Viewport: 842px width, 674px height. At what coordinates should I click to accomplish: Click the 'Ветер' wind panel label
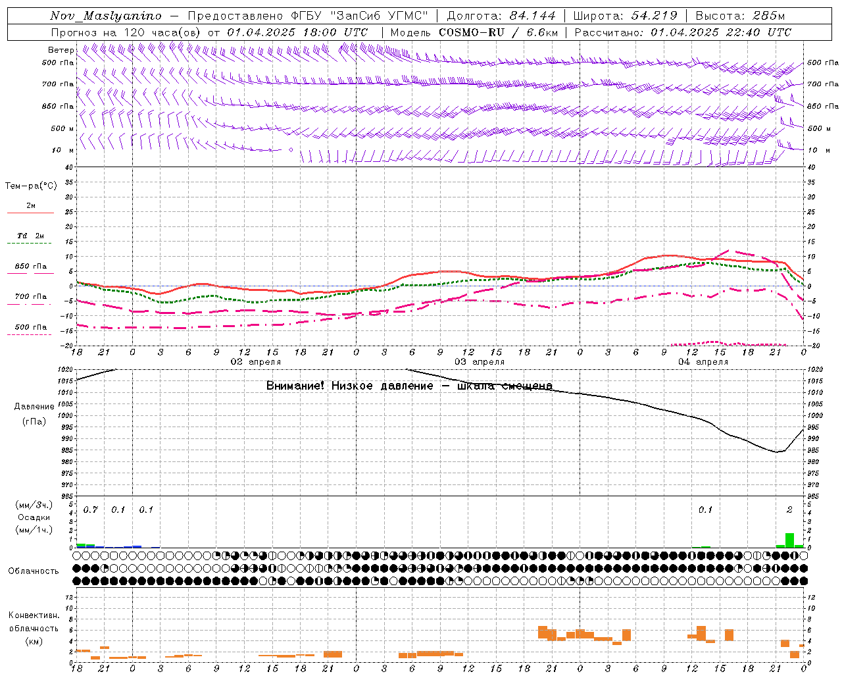pos(61,50)
